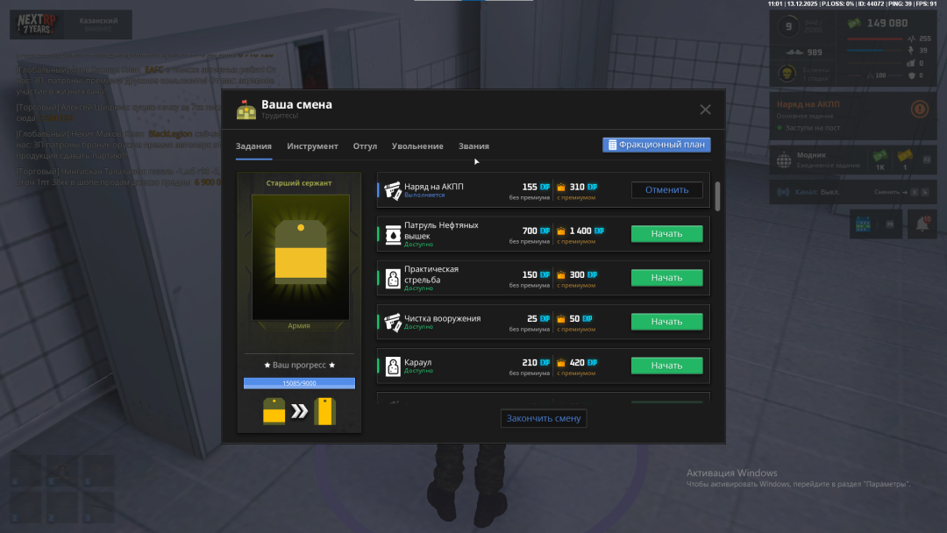
Task: Click the Караул task icon
Action: pos(392,366)
